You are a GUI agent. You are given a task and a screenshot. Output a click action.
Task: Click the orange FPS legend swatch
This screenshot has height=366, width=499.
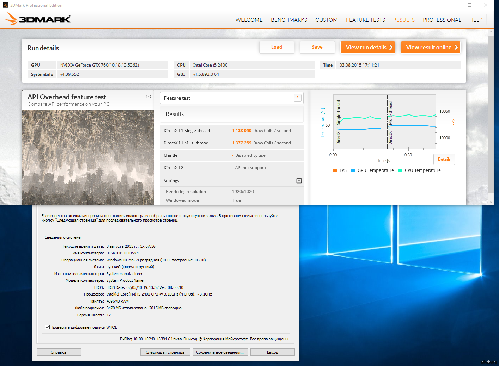[x=335, y=170]
